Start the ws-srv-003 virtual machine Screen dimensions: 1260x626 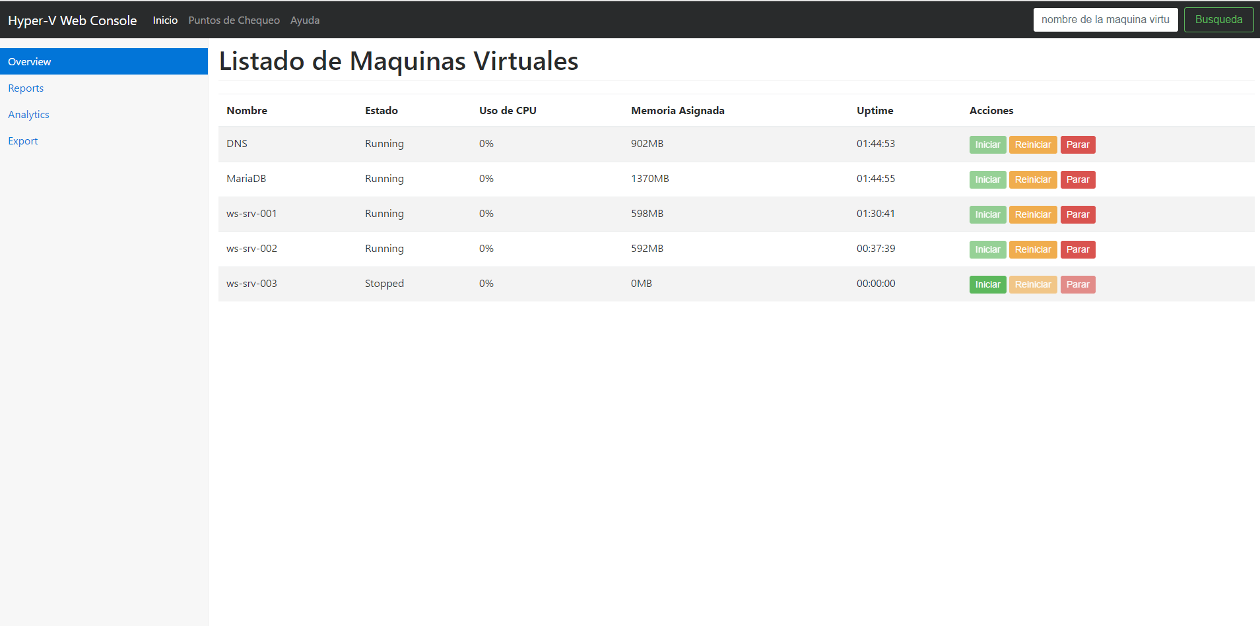pos(987,284)
